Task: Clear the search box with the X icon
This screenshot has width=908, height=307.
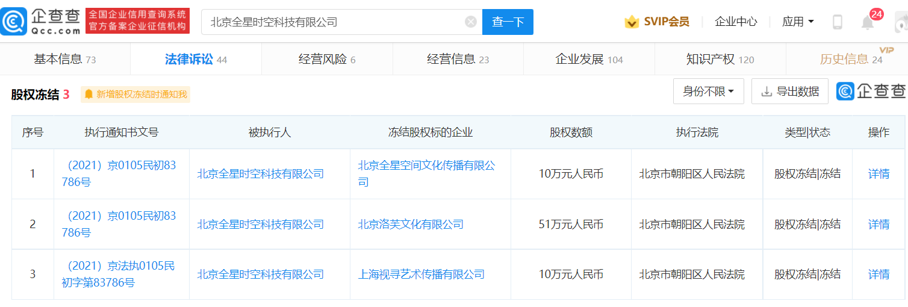Action: pos(471,22)
